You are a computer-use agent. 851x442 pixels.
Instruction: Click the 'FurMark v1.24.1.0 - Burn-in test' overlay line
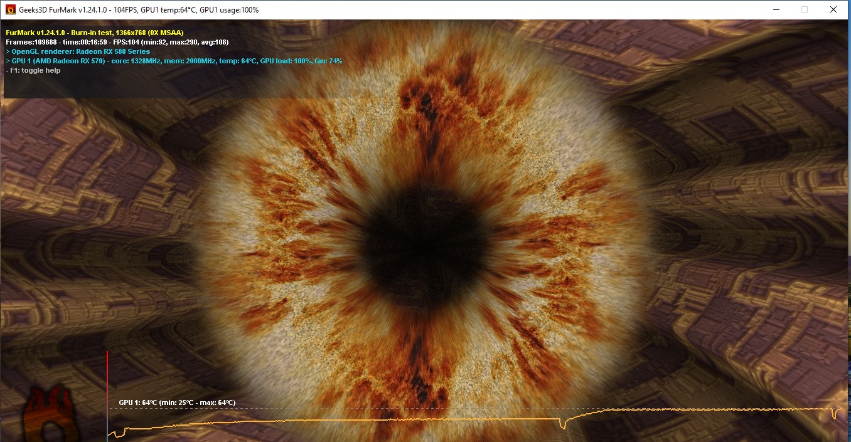pyautogui.click(x=95, y=32)
